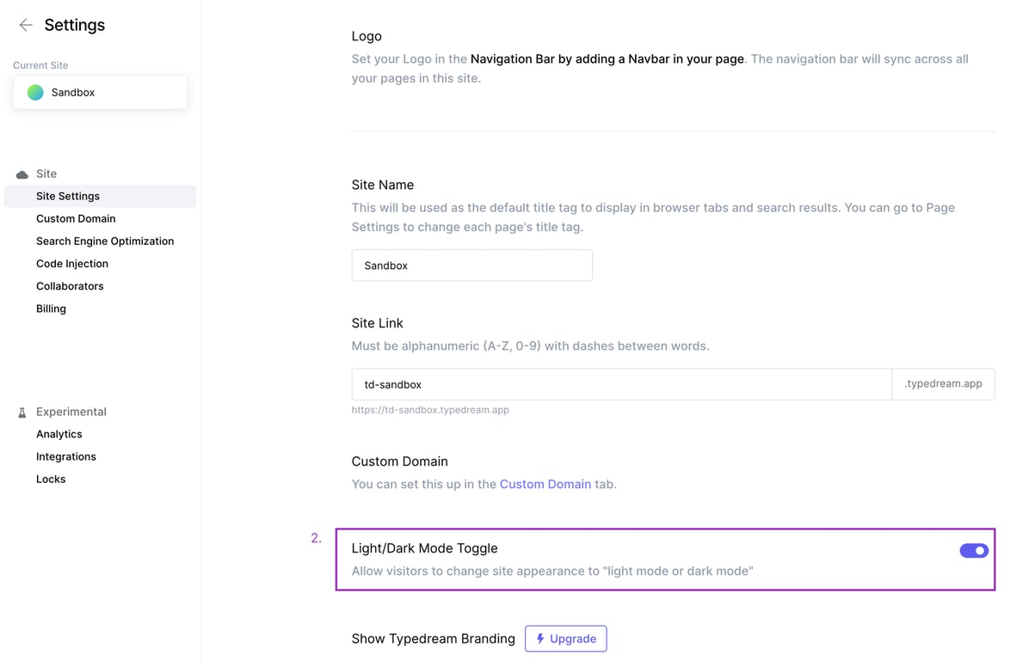
Task: Click the lightning bolt icon in Upgrade
Action: pos(540,639)
